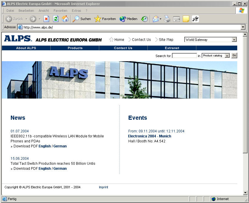
Task: Open the Electronica 2004 - Munich event link
Action: coord(150,136)
